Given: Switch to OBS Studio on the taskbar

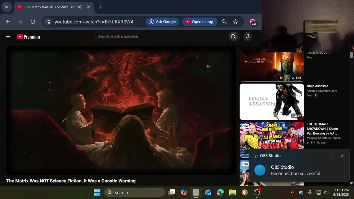Looking at the screenshot, I should click(257, 192).
